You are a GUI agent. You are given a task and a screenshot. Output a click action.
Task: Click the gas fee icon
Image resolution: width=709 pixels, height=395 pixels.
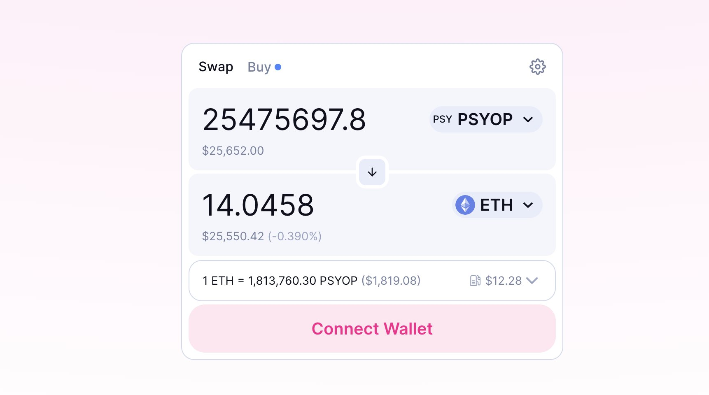tap(475, 281)
